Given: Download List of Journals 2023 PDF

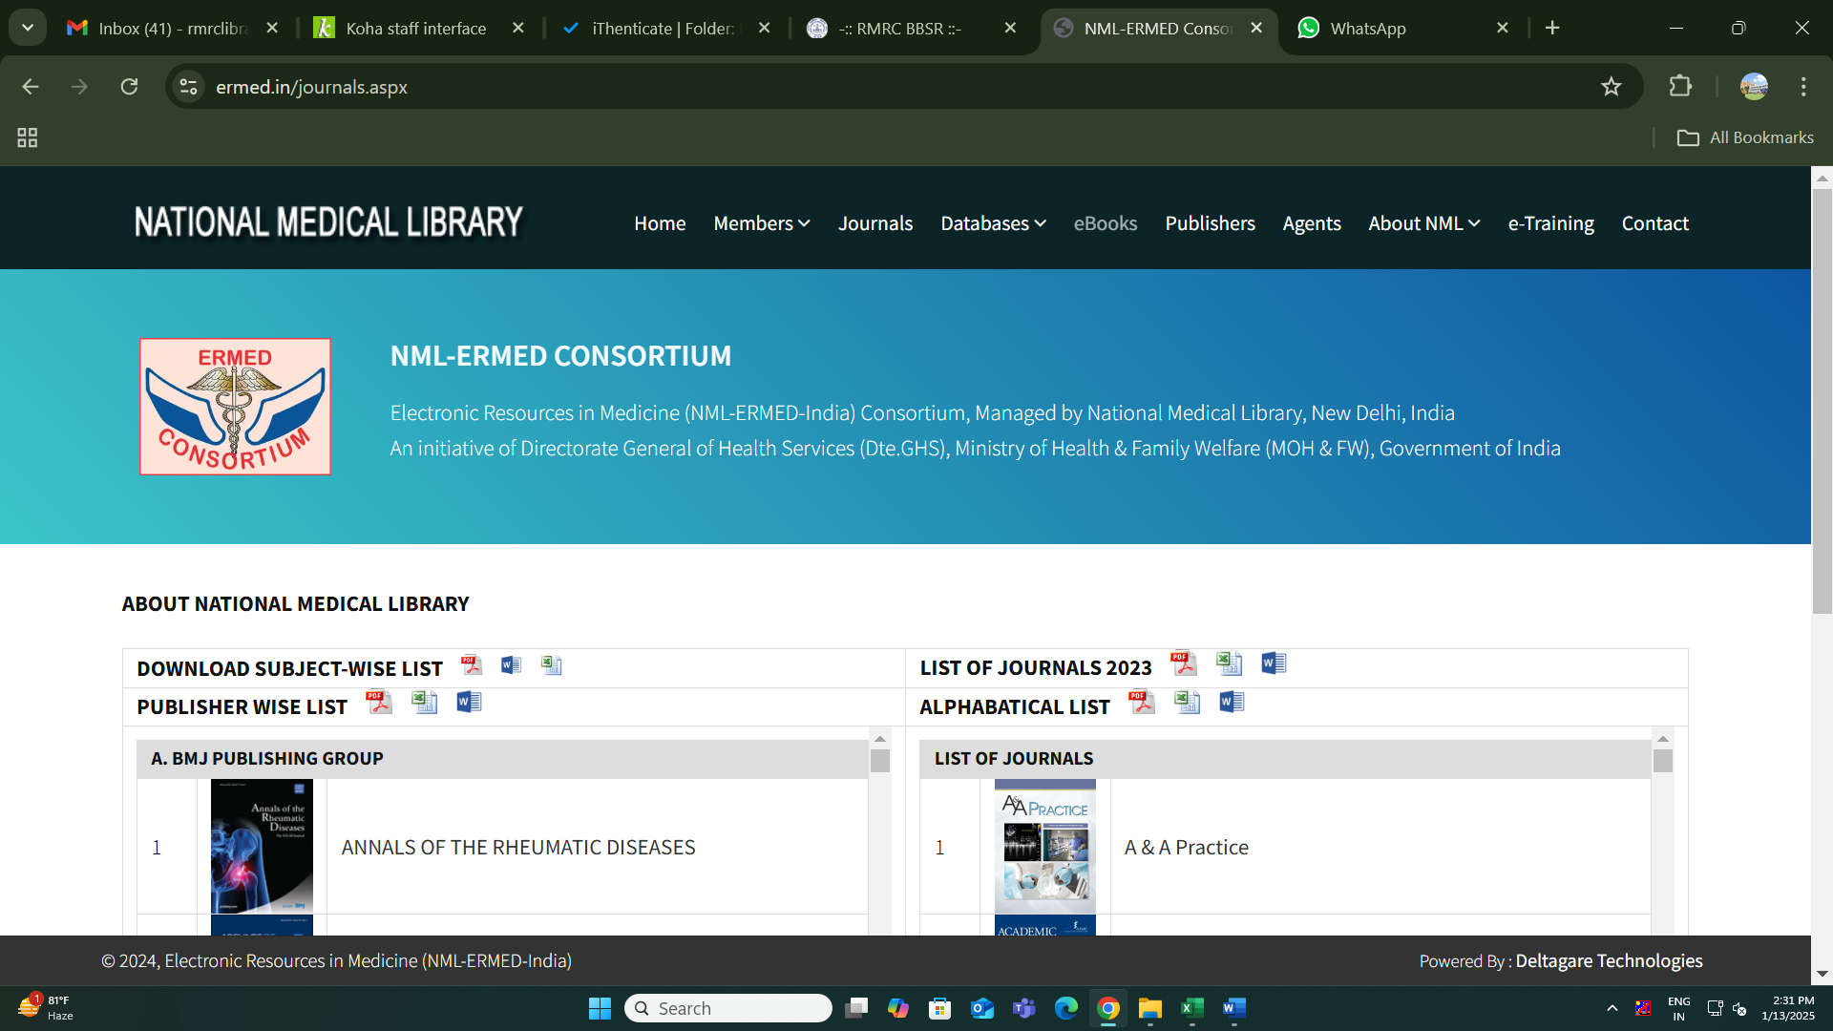Looking at the screenshot, I should pyautogui.click(x=1183, y=663).
